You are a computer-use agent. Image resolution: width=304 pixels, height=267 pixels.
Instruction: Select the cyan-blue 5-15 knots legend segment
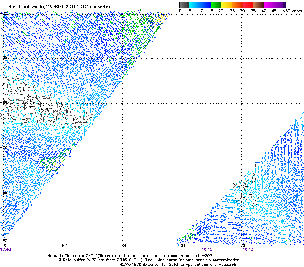pos(200,5)
